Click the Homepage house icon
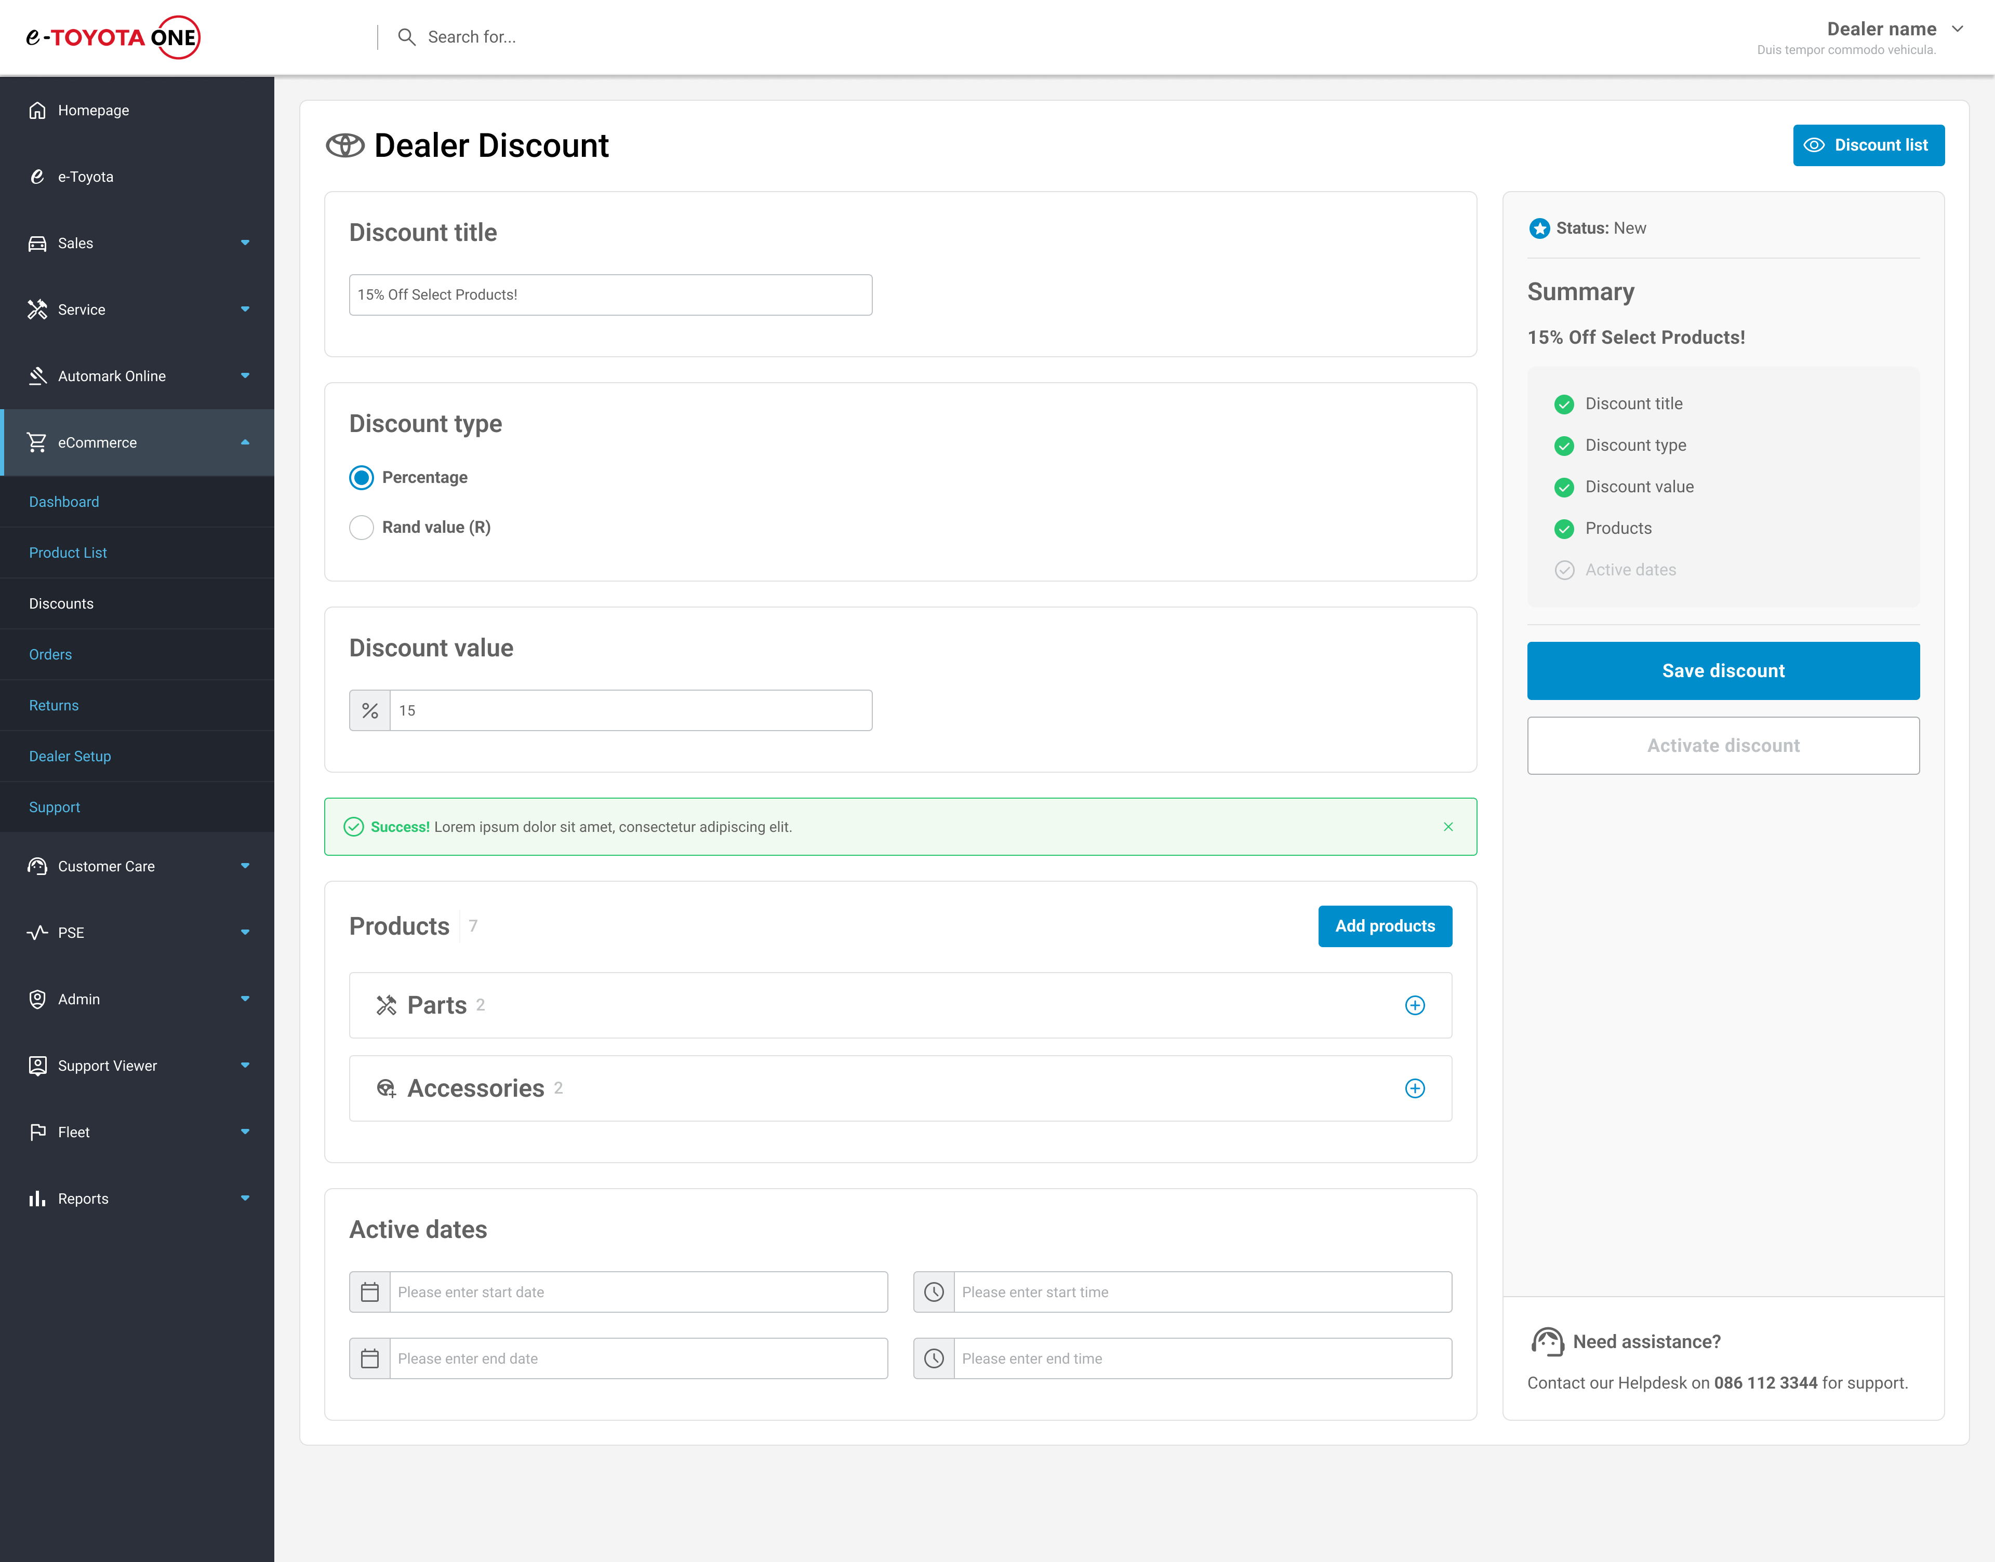 click(37, 110)
